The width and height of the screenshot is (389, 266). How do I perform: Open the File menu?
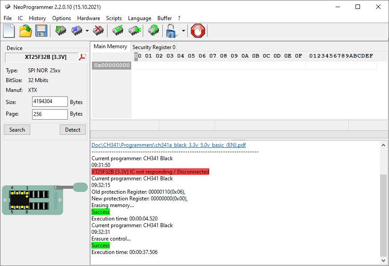coord(8,18)
